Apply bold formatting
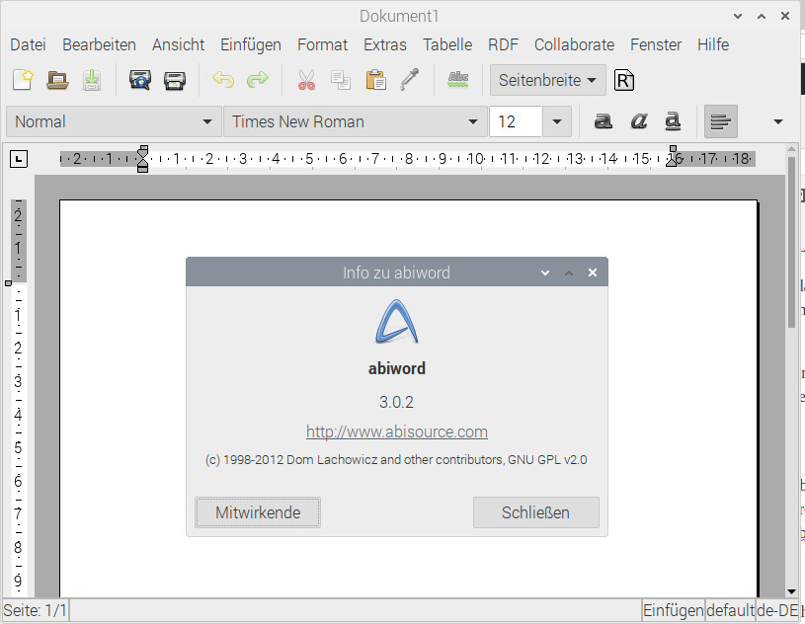This screenshot has height=624, width=805. 604,121
